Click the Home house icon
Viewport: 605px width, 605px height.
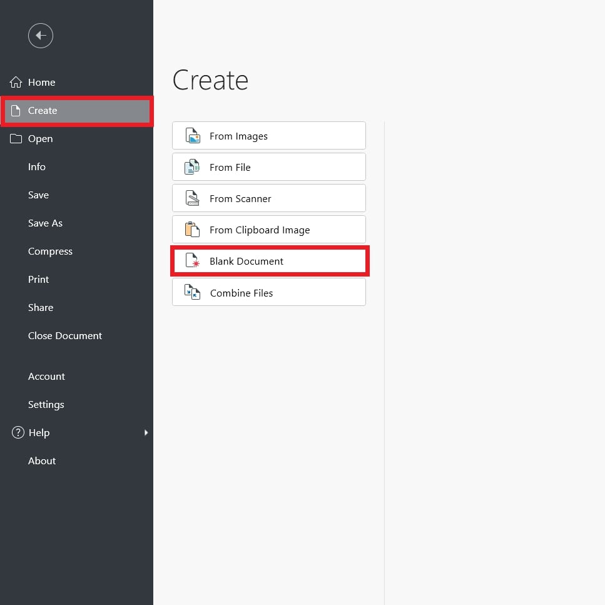16,82
